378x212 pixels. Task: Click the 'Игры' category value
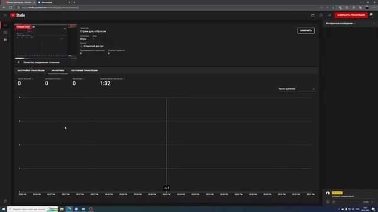tap(83, 39)
